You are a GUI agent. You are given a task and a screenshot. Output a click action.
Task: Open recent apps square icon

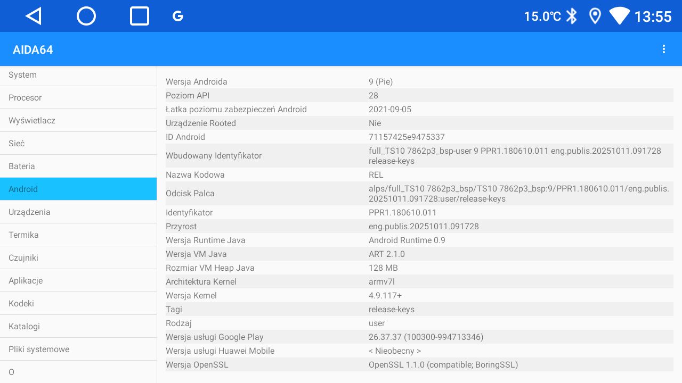pyautogui.click(x=140, y=16)
